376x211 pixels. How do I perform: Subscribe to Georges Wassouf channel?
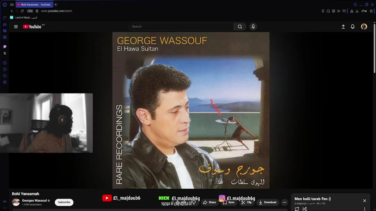tap(64, 202)
